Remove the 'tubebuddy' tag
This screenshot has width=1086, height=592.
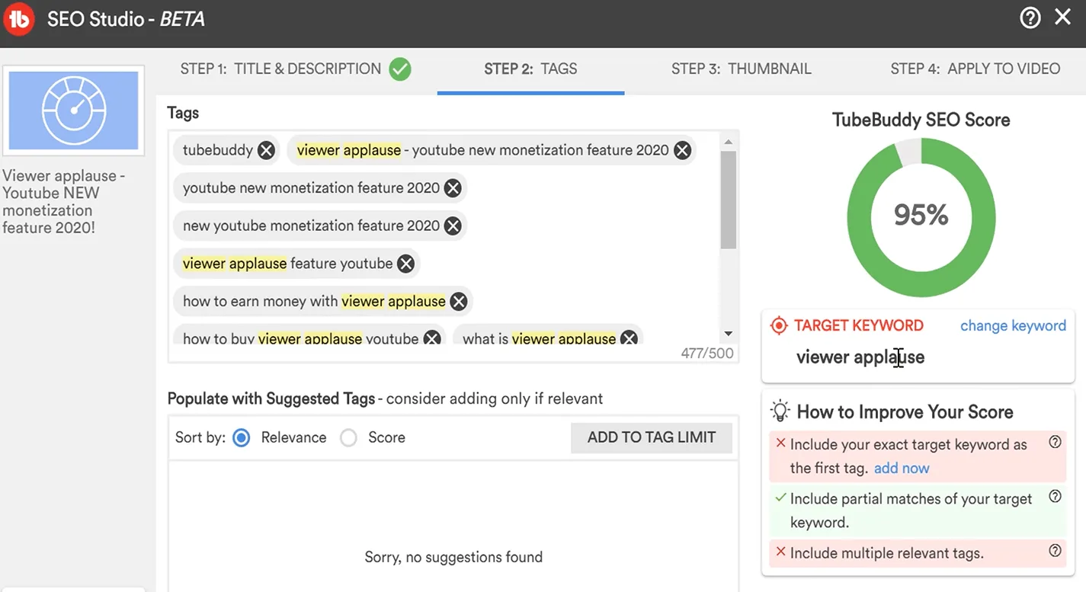tap(266, 150)
